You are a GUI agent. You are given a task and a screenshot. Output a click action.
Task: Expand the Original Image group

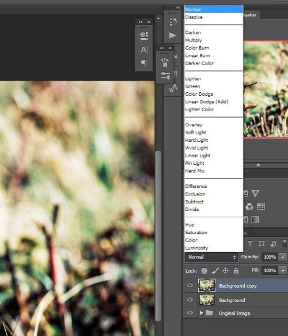201,313
